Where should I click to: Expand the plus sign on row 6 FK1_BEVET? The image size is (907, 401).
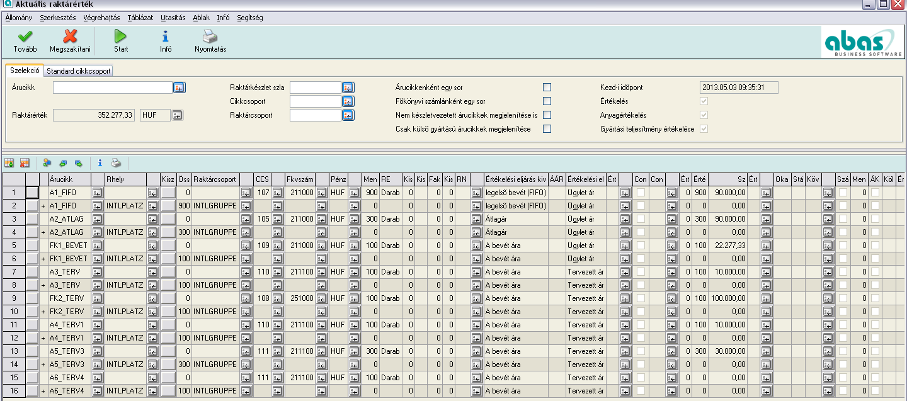(x=43, y=258)
